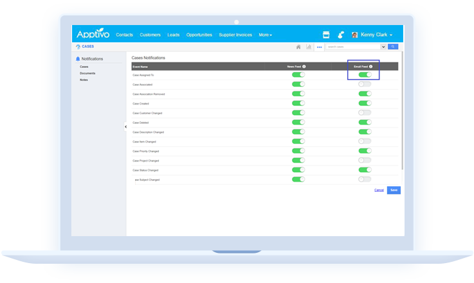Open the Opportunities menu item
Screen dimensions: 474x283
pos(199,35)
